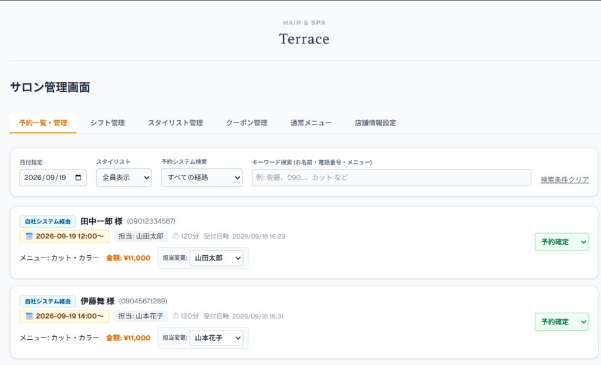Change 担当変更 dropdown showing 山田太郎
This screenshot has height=365, width=601.
tap(217, 258)
